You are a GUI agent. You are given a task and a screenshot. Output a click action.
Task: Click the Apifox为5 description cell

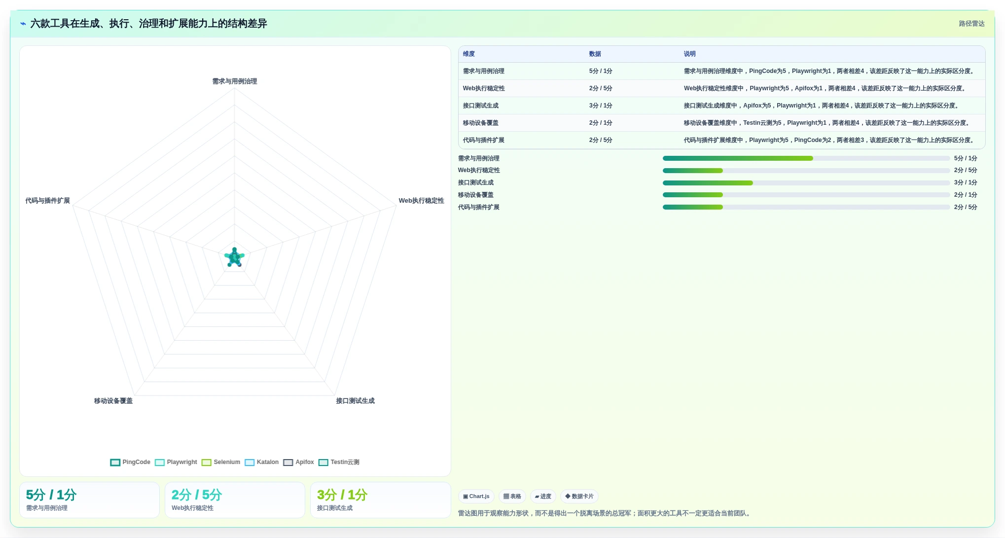[x=822, y=106]
